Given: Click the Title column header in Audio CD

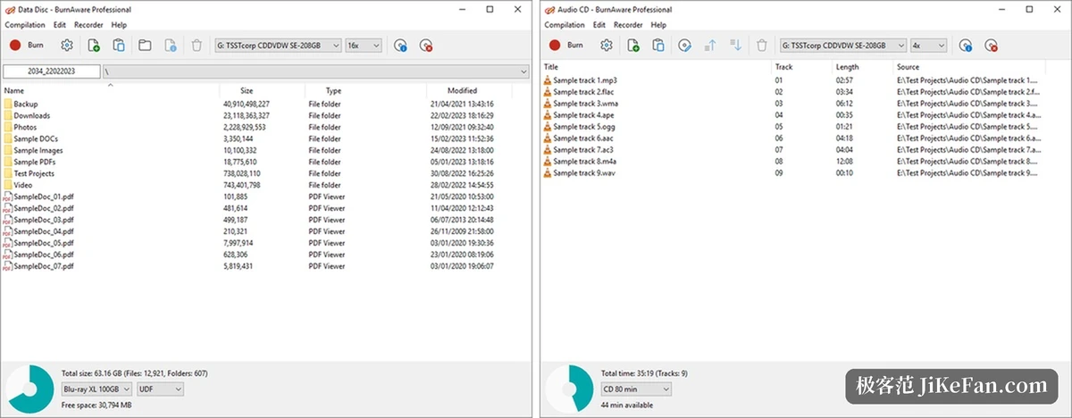Looking at the screenshot, I should click(x=656, y=67).
